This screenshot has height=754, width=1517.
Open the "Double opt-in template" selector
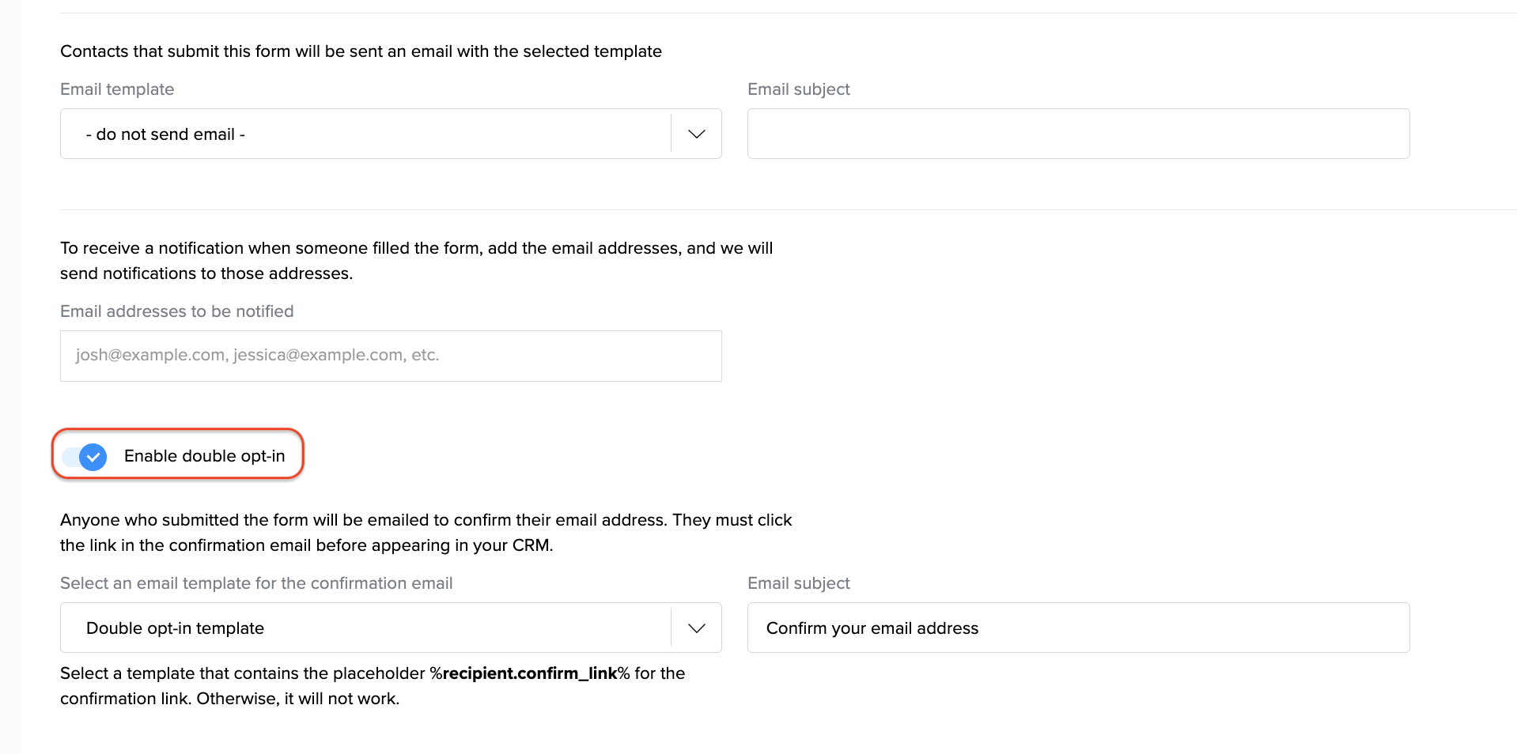coord(365,628)
